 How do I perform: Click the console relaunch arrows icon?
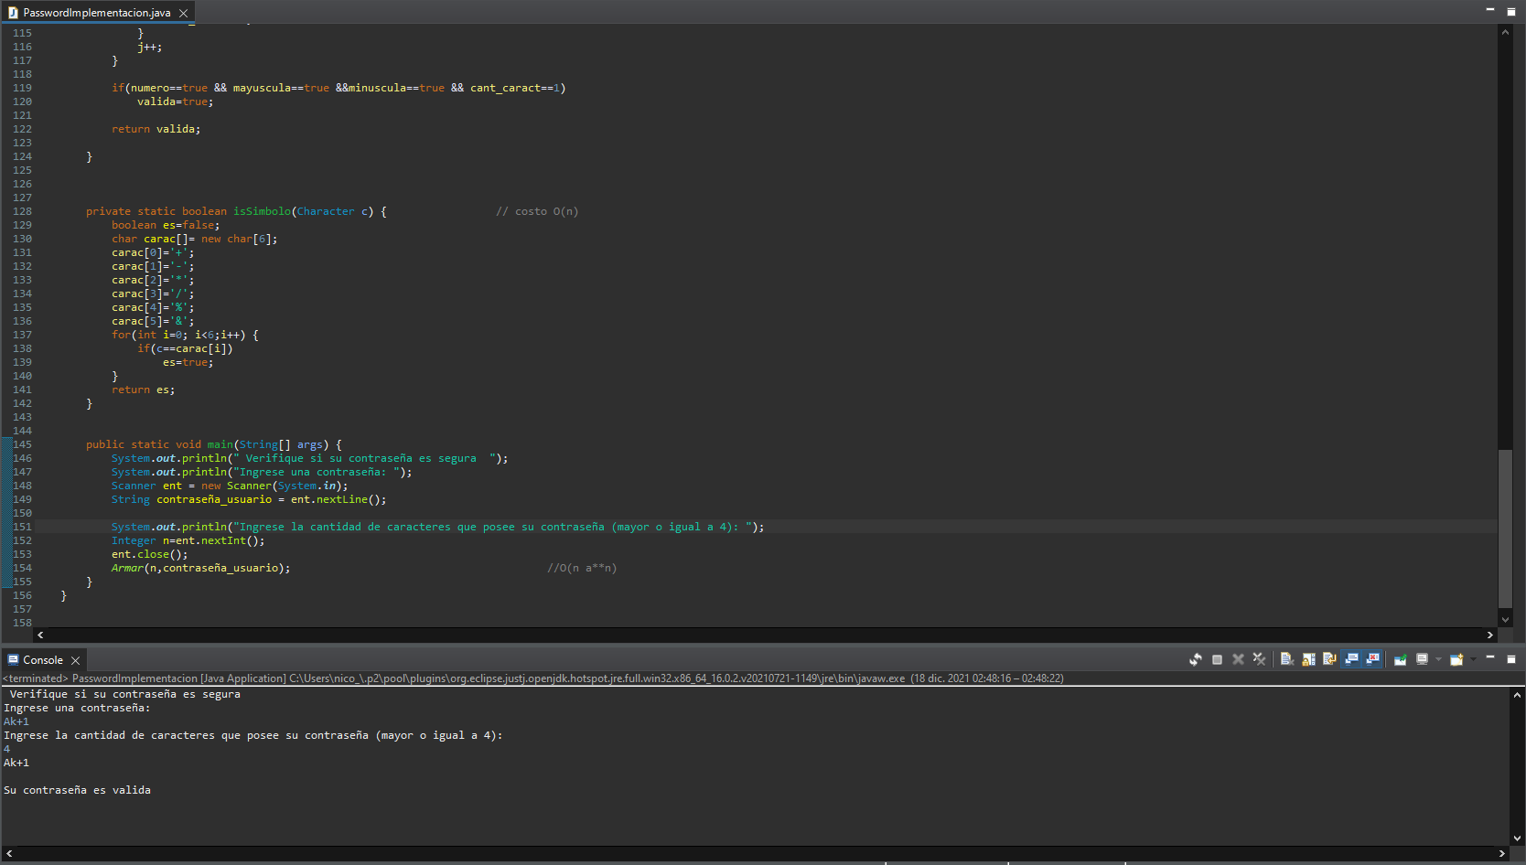[x=1196, y=659]
